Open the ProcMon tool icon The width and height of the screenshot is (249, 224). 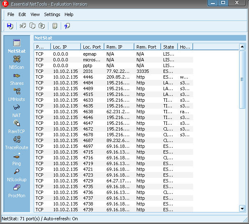(x=17, y=187)
